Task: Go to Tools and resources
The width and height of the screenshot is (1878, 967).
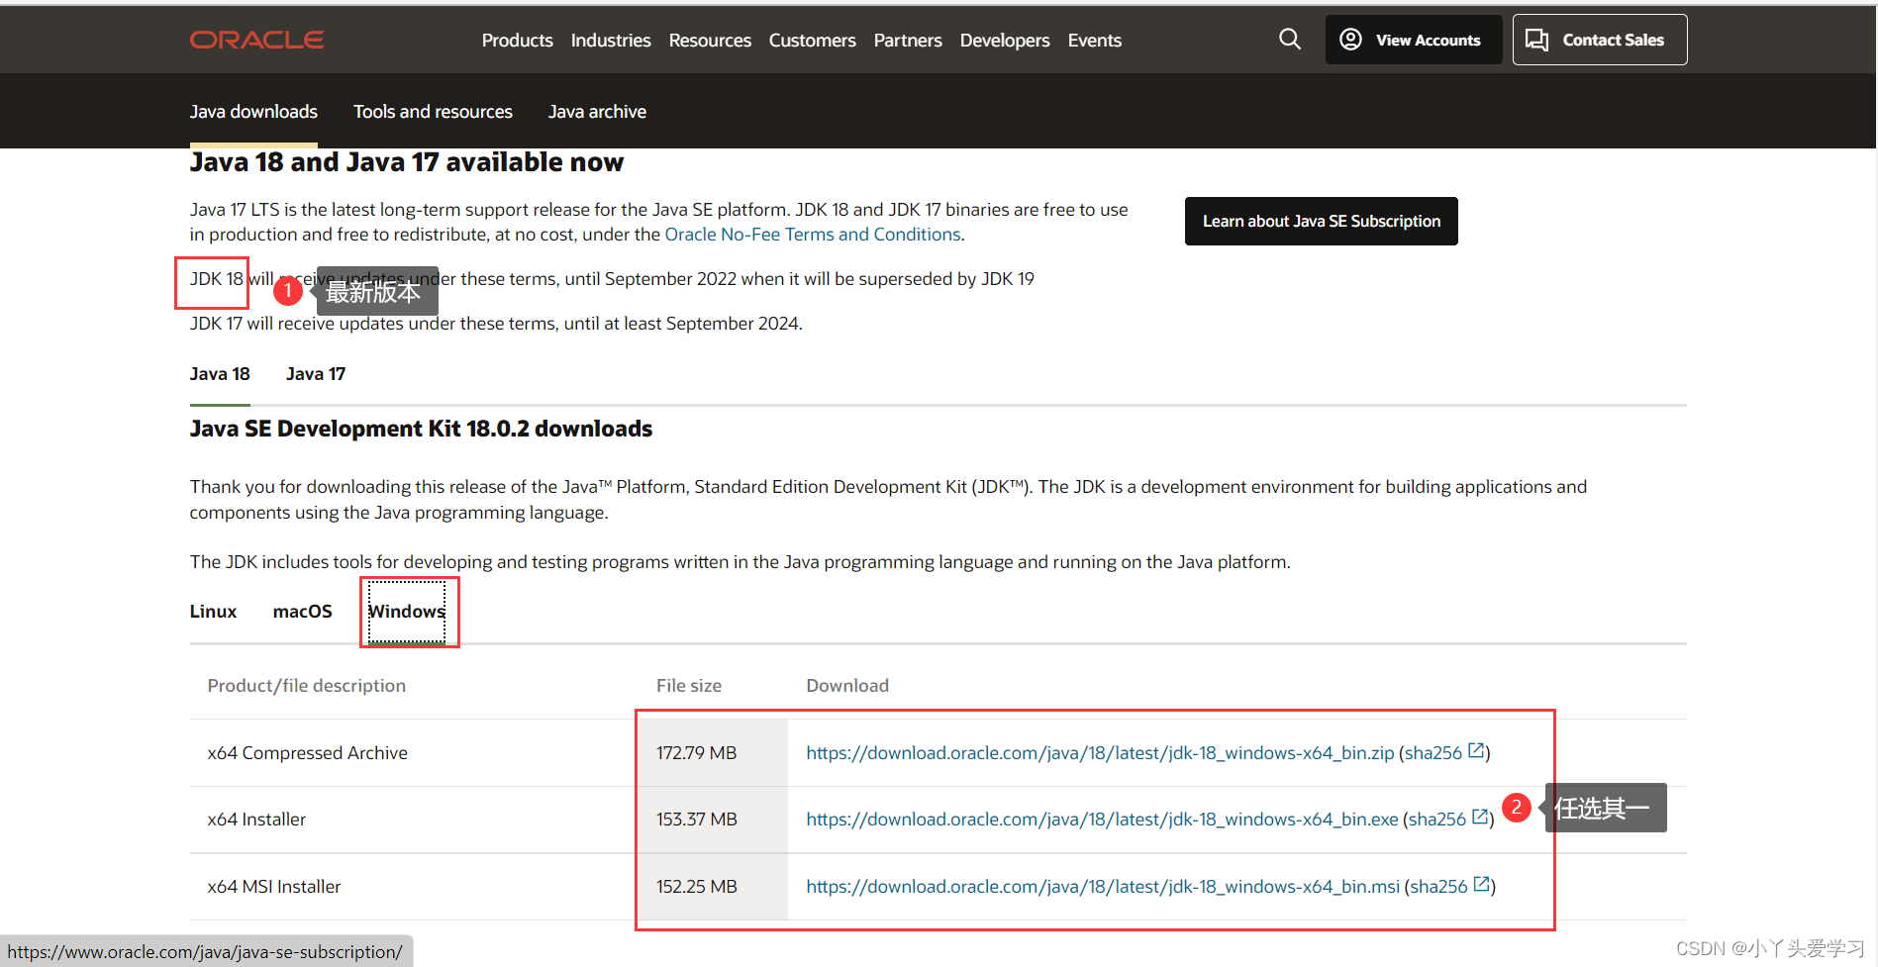Action: (433, 112)
